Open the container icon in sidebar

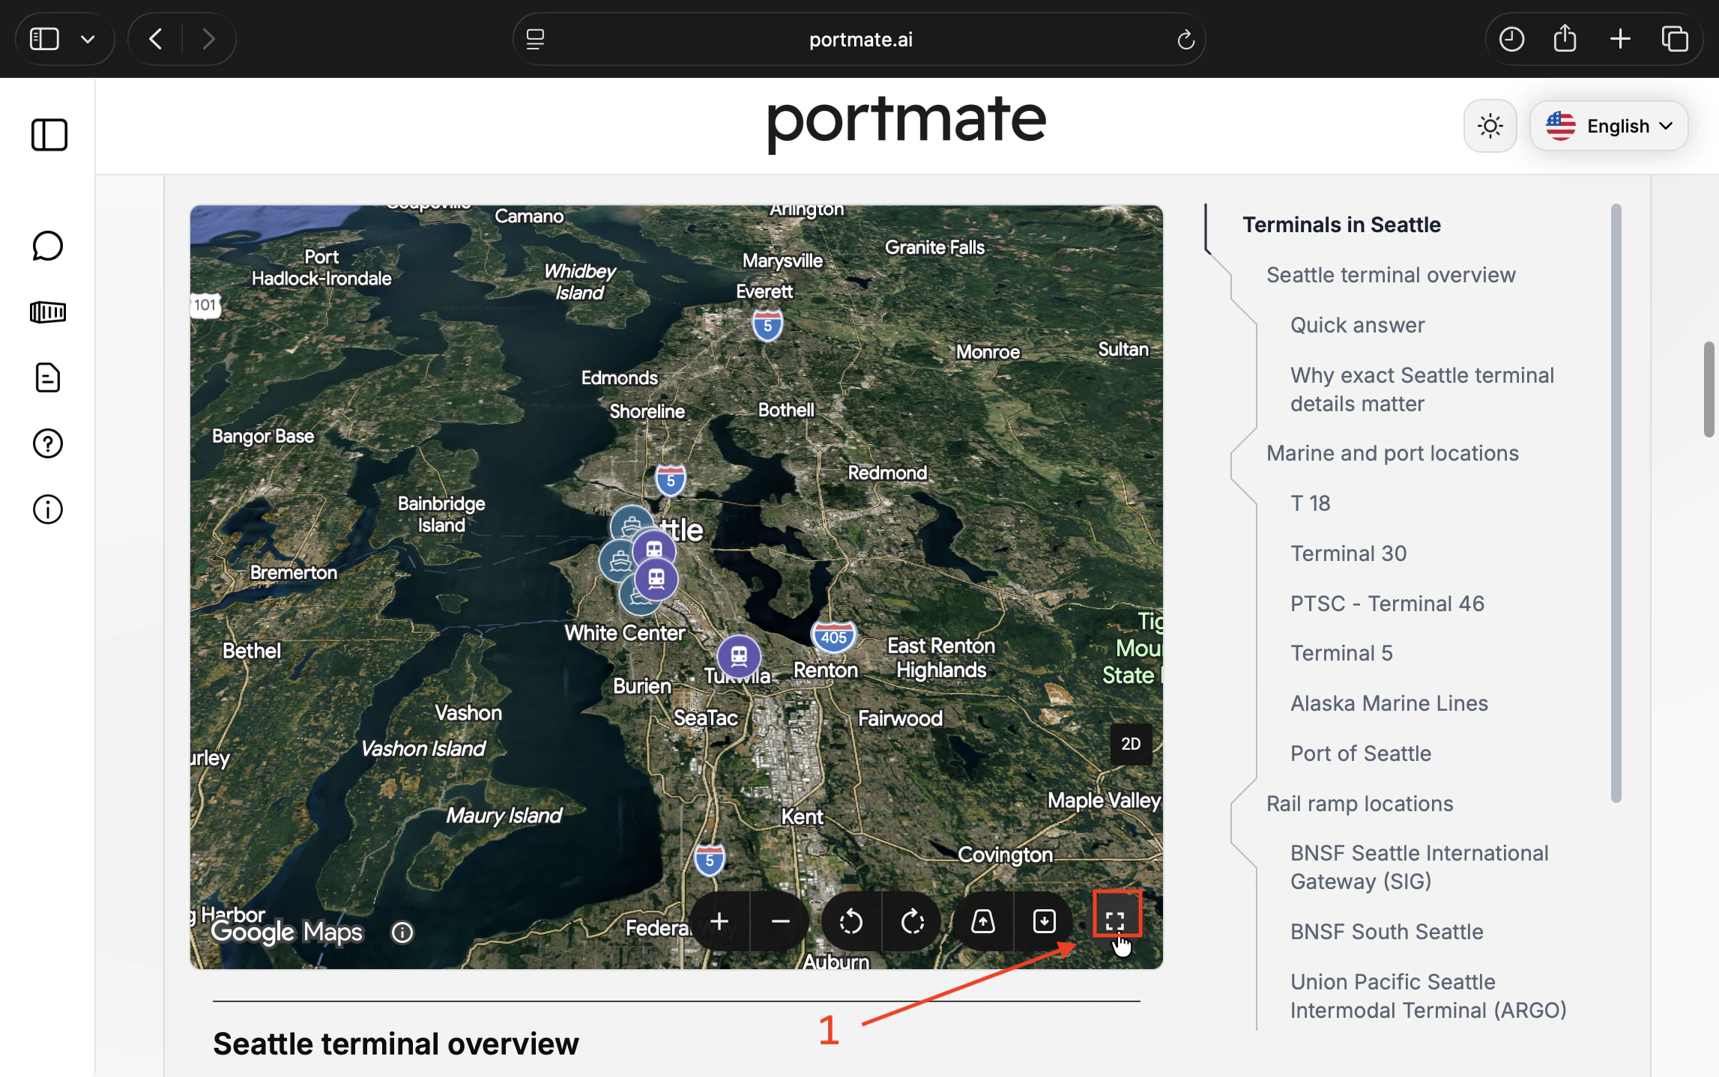point(48,312)
